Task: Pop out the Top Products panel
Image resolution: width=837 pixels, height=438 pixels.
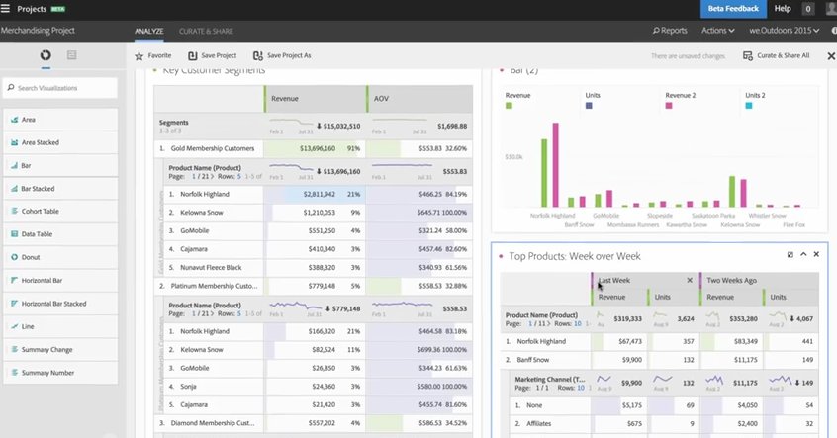Action: tap(790, 255)
